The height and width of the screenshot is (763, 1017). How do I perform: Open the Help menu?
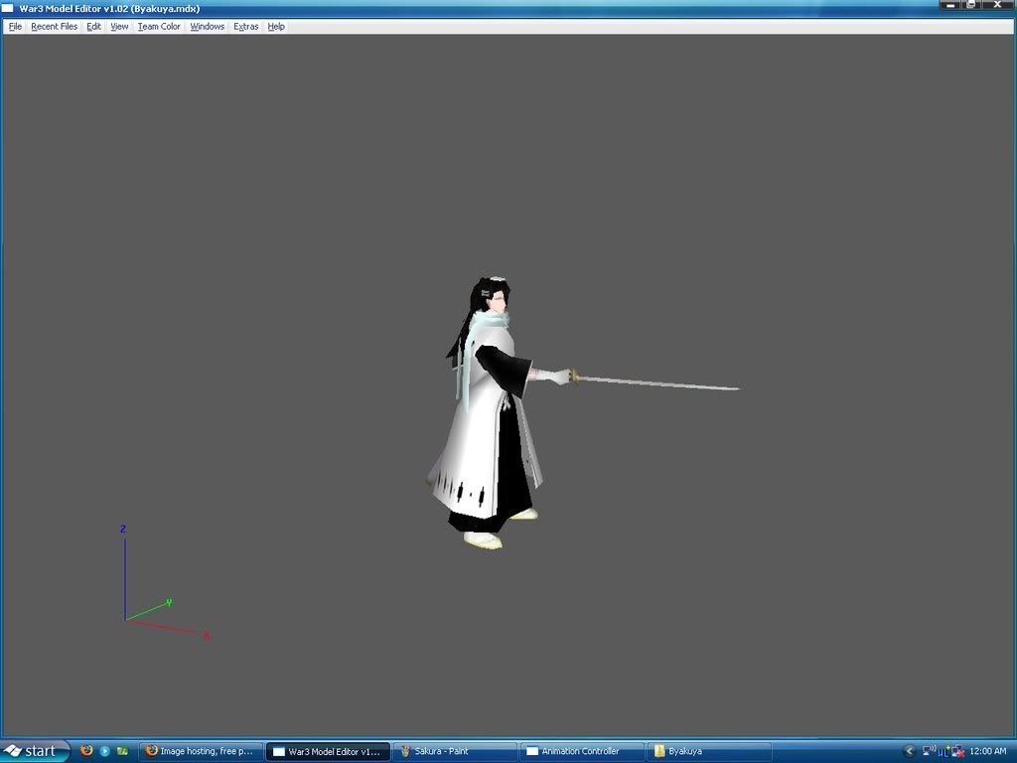pyautogui.click(x=276, y=27)
